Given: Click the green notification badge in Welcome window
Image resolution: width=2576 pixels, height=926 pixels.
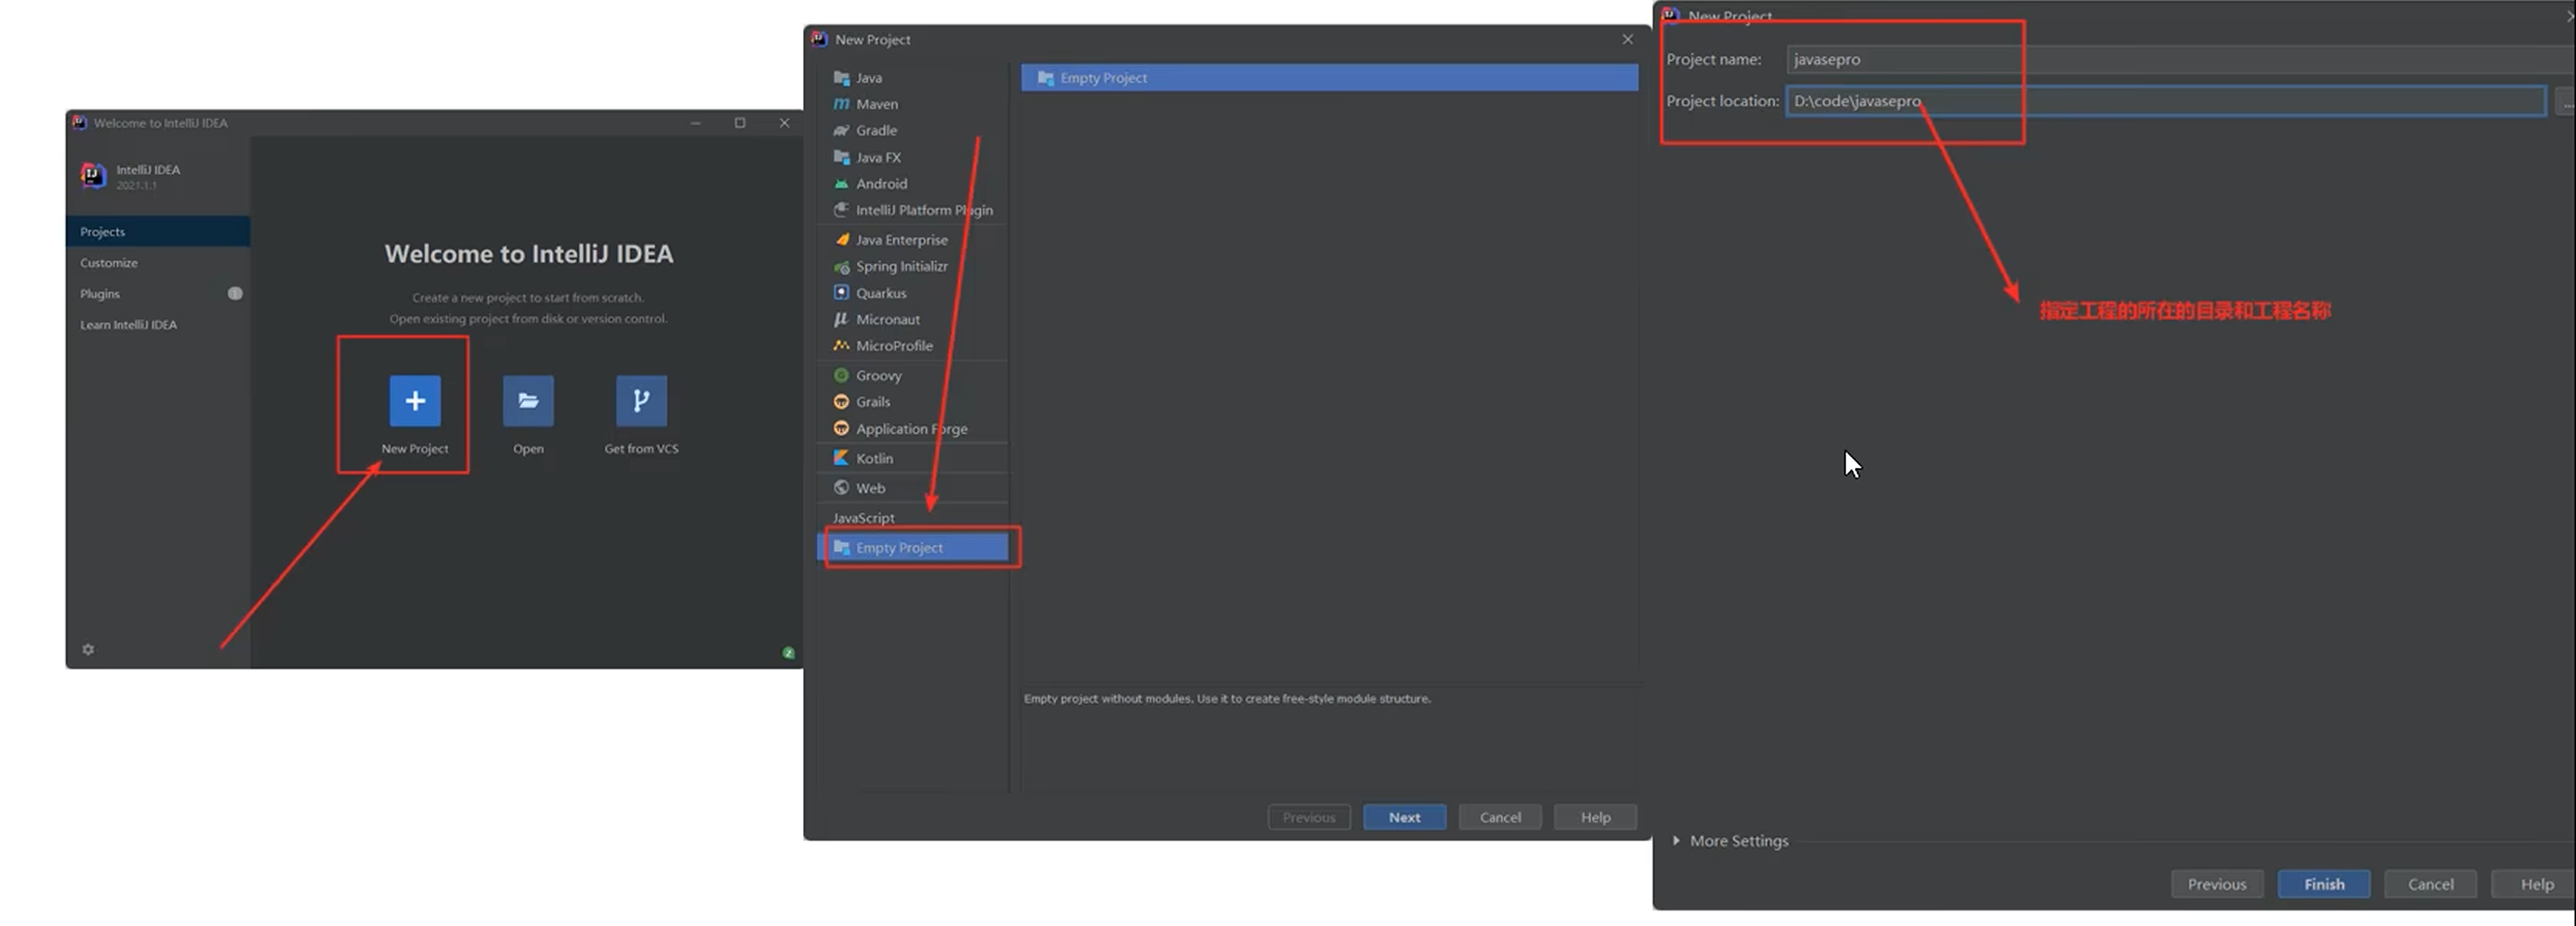Looking at the screenshot, I should [x=788, y=653].
